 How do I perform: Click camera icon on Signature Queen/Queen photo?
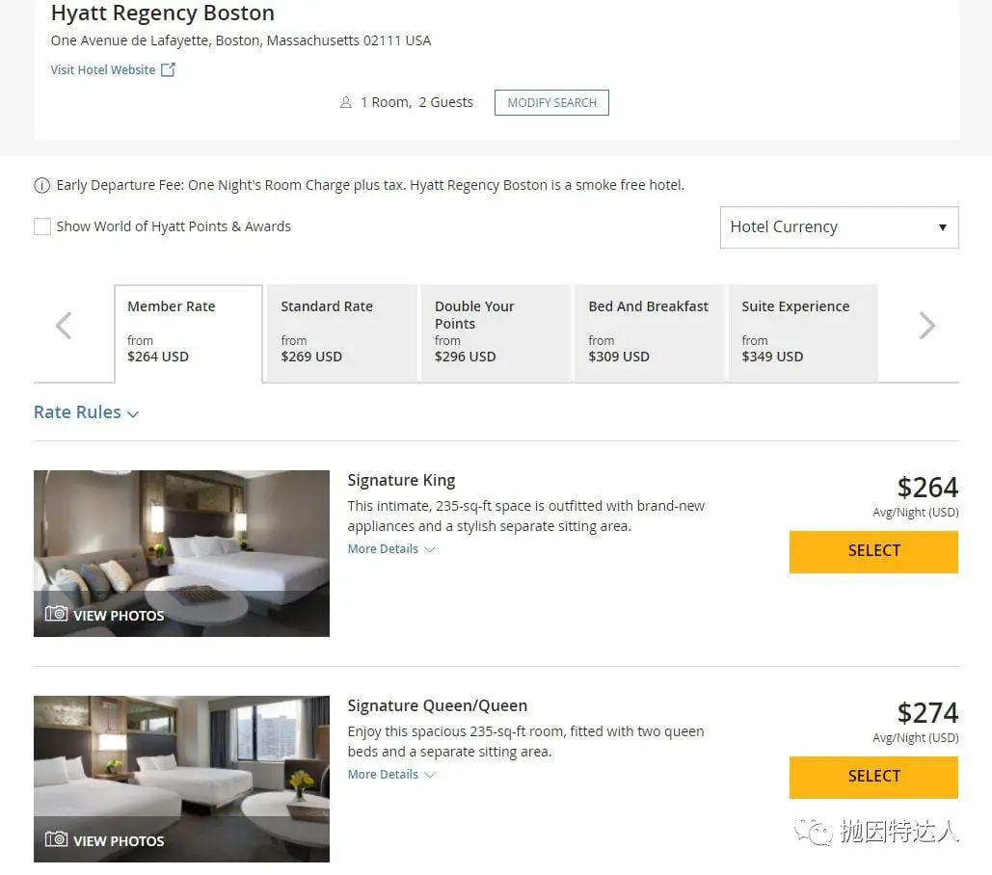tap(57, 839)
